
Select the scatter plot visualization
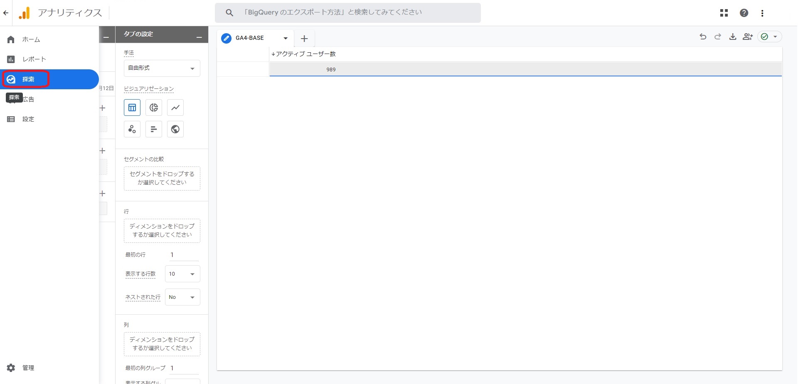pos(132,129)
